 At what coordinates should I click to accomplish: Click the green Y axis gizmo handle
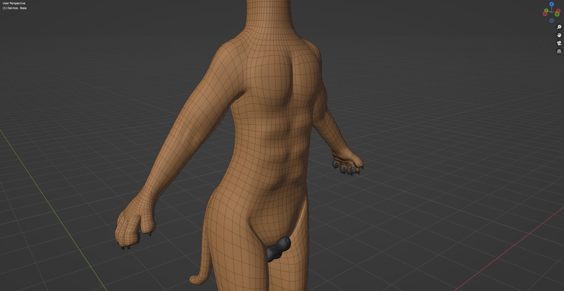pos(546,10)
